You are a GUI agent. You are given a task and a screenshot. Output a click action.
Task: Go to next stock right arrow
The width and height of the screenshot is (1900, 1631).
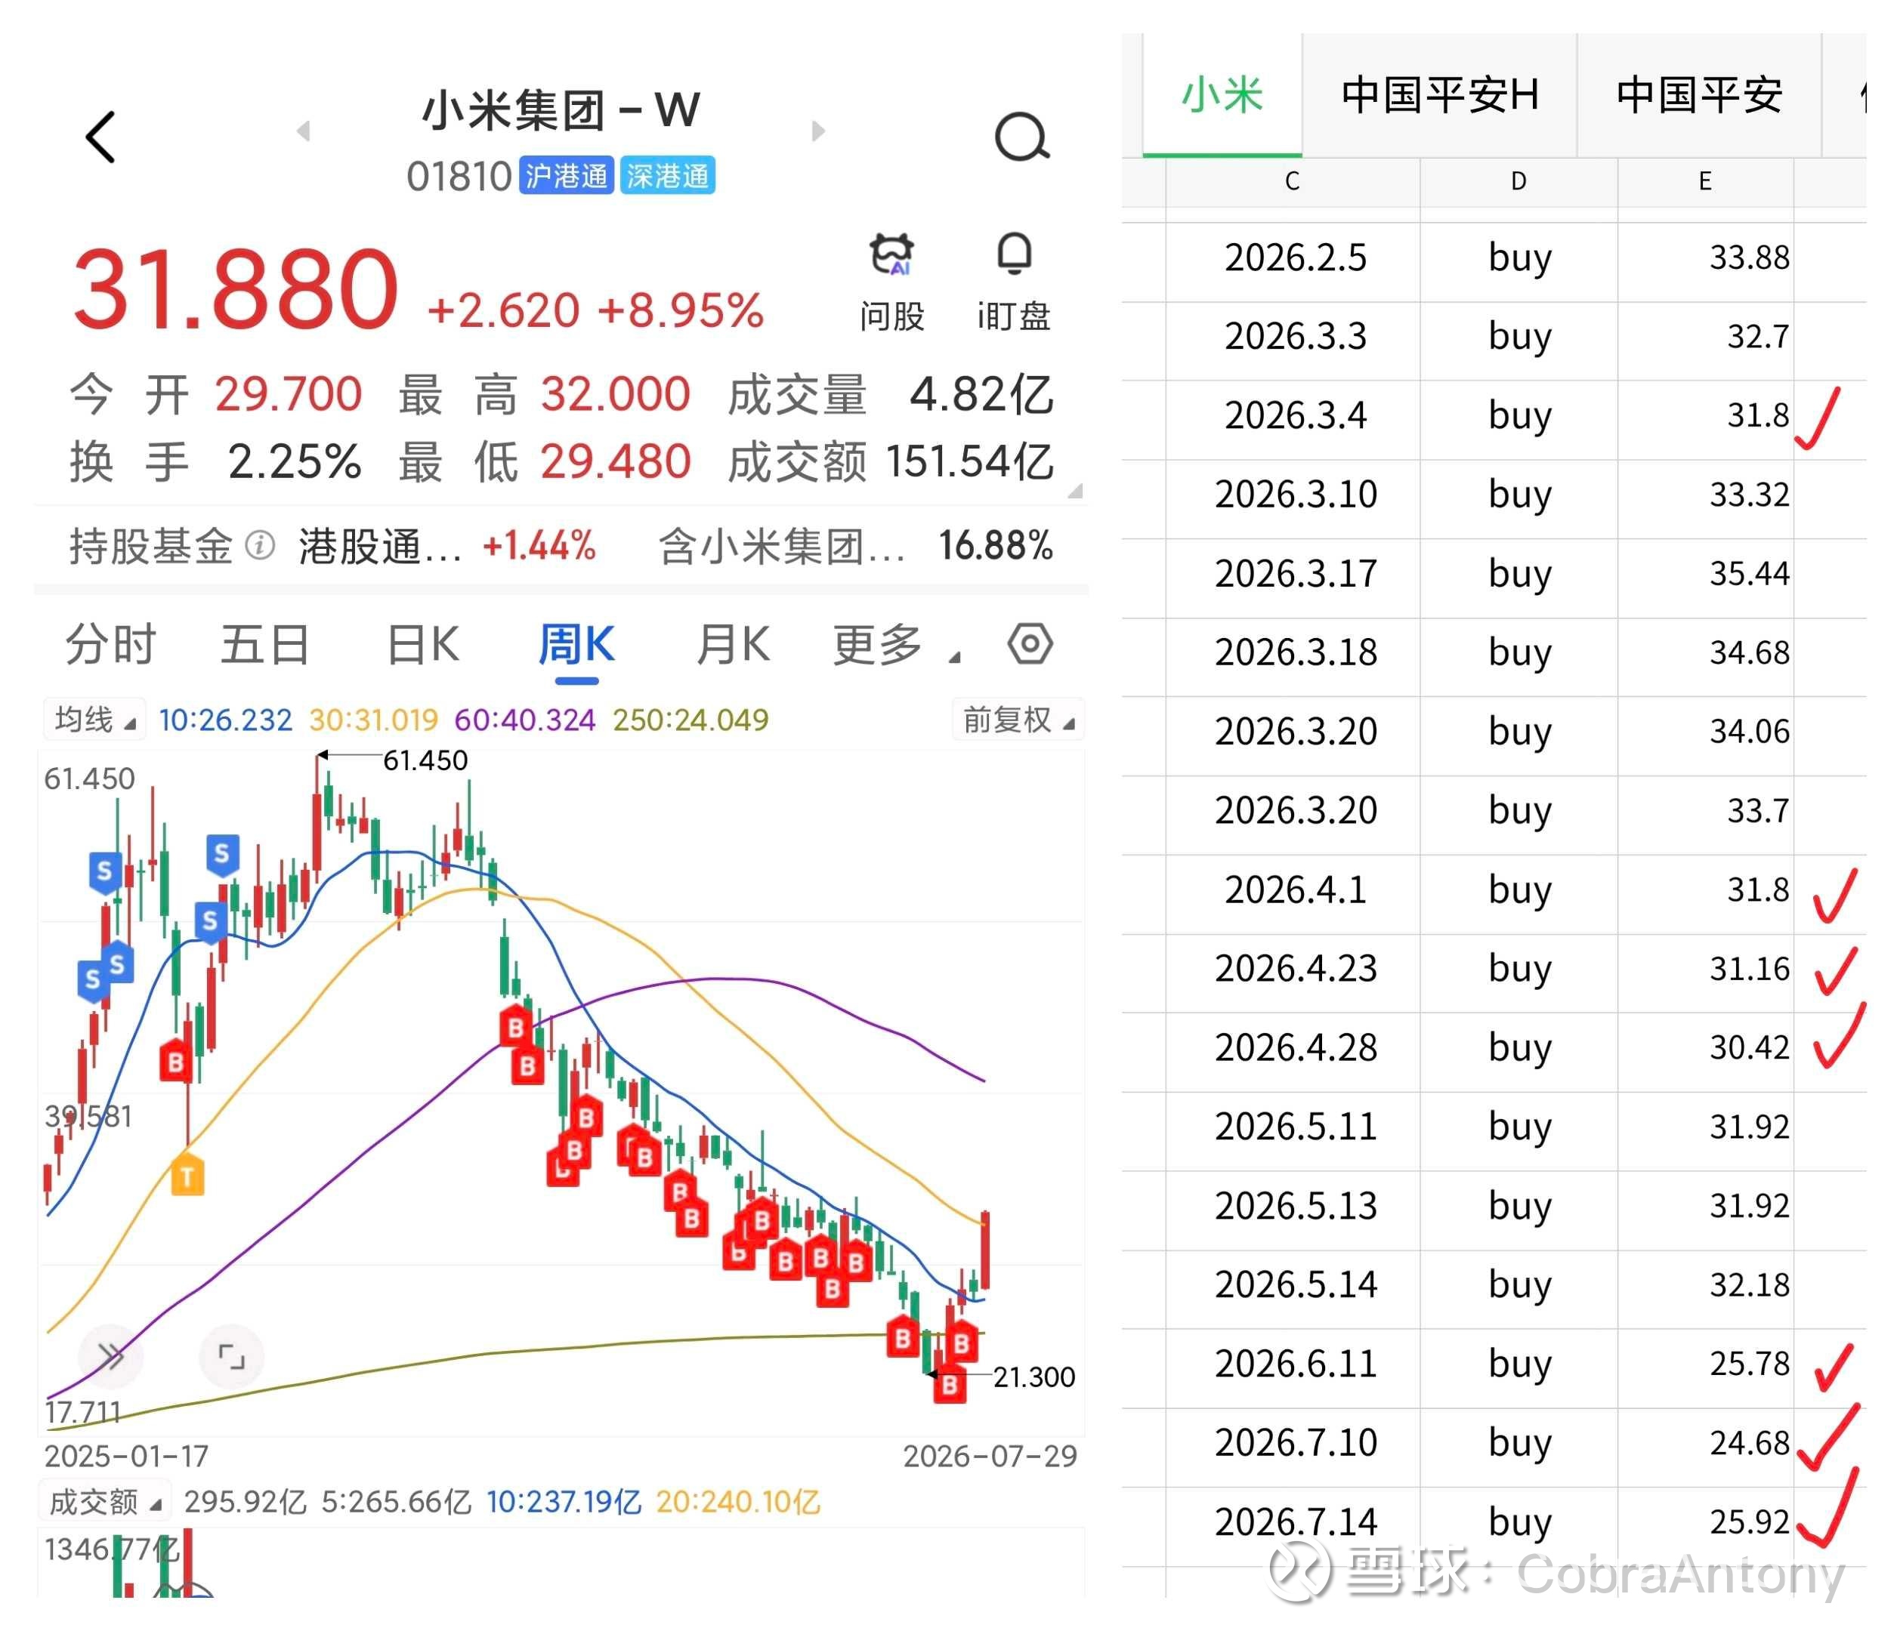coord(818,131)
